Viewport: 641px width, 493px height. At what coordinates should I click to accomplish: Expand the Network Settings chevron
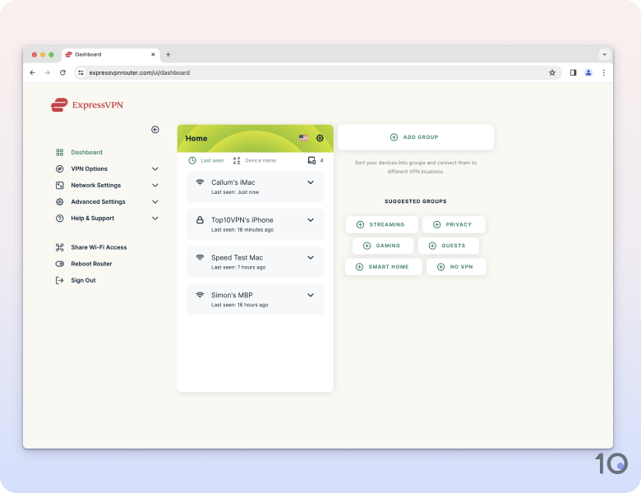coord(155,185)
